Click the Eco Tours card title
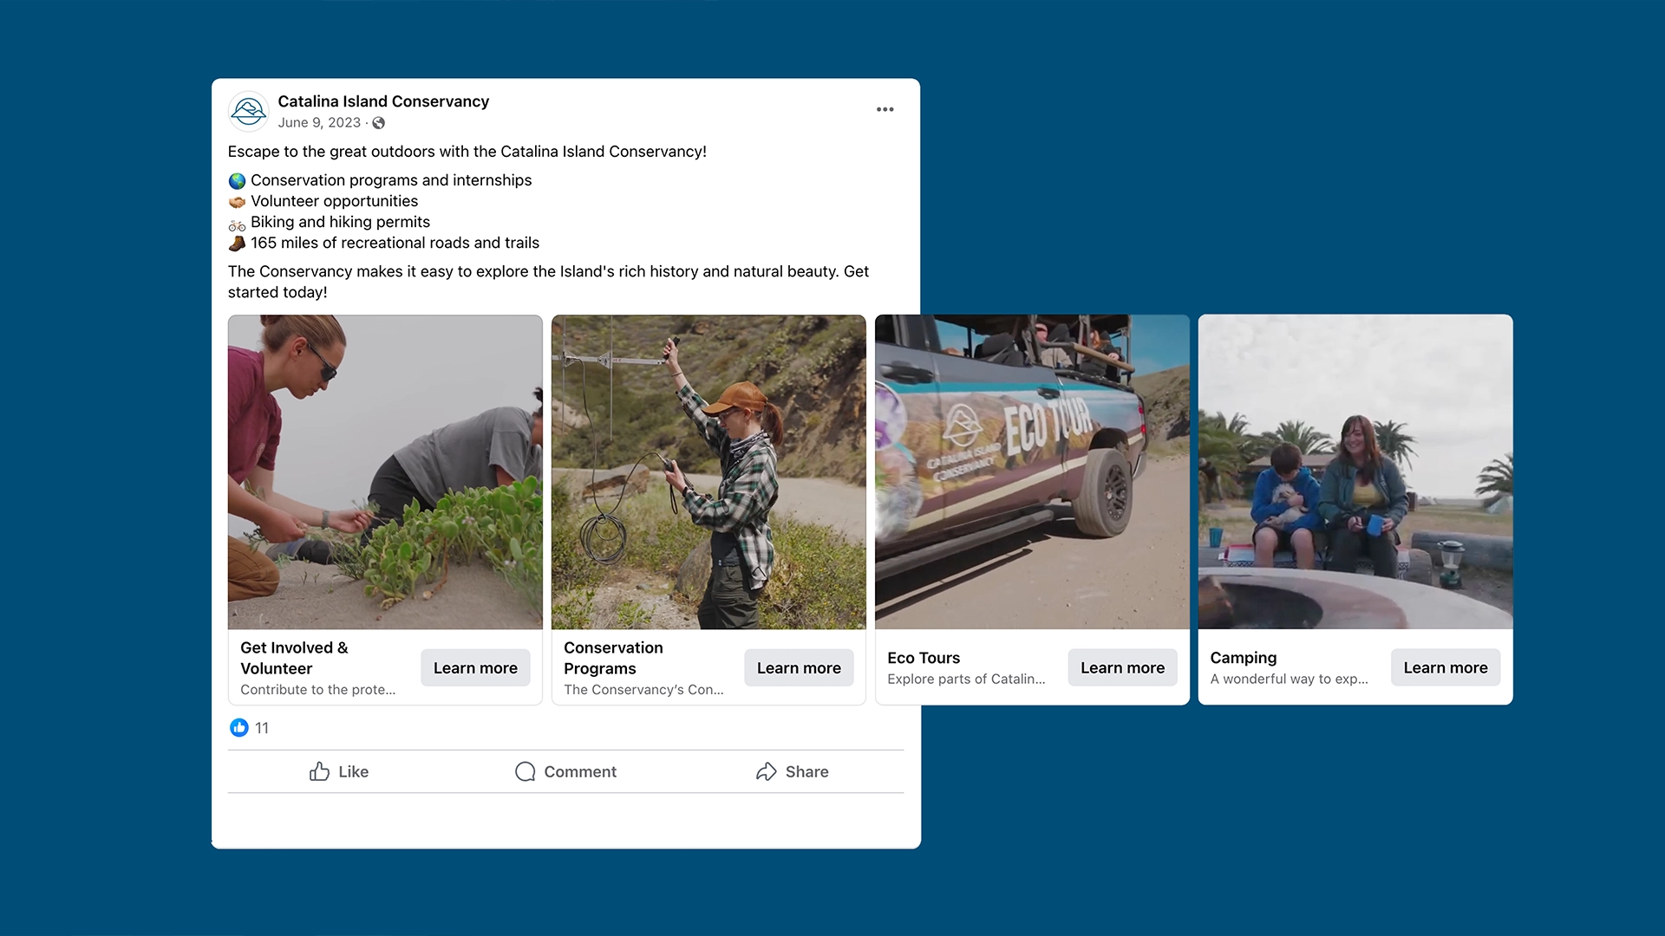The height and width of the screenshot is (936, 1665). pyautogui.click(x=924, y=658)
